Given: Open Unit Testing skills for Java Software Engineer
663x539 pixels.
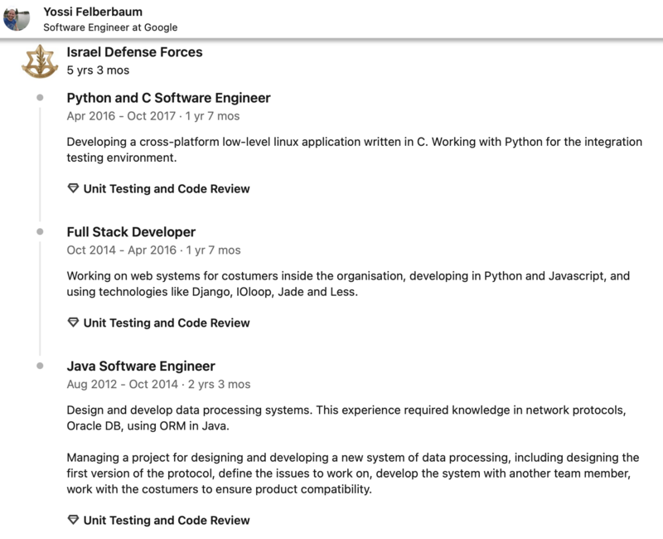Looking at the screenshot, I should coord(166,521).
